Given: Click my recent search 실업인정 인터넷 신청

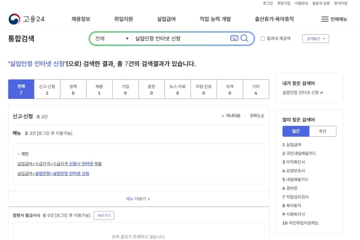Looking at the screenshot, I should pyautogui.click(x=301, y=93).
